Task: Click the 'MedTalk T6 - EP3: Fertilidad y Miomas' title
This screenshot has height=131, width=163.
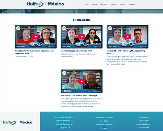Action: pos(126,52)
